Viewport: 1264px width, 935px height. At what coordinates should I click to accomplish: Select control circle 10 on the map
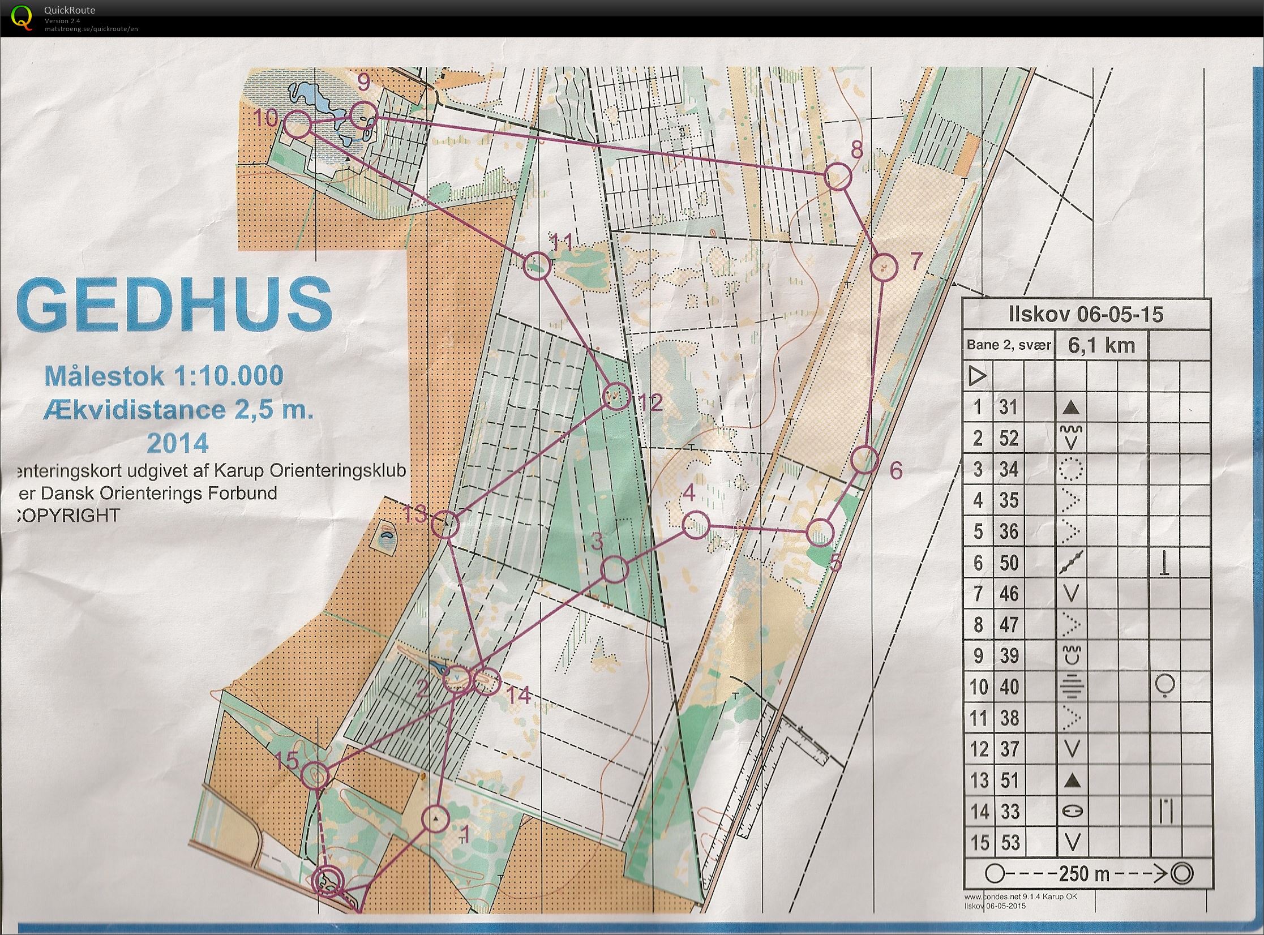click(x=297, y=124)
